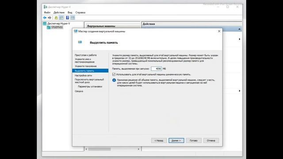Click the Готово button
The width and height of the screenshot is (283, 159).
(194, 140)
